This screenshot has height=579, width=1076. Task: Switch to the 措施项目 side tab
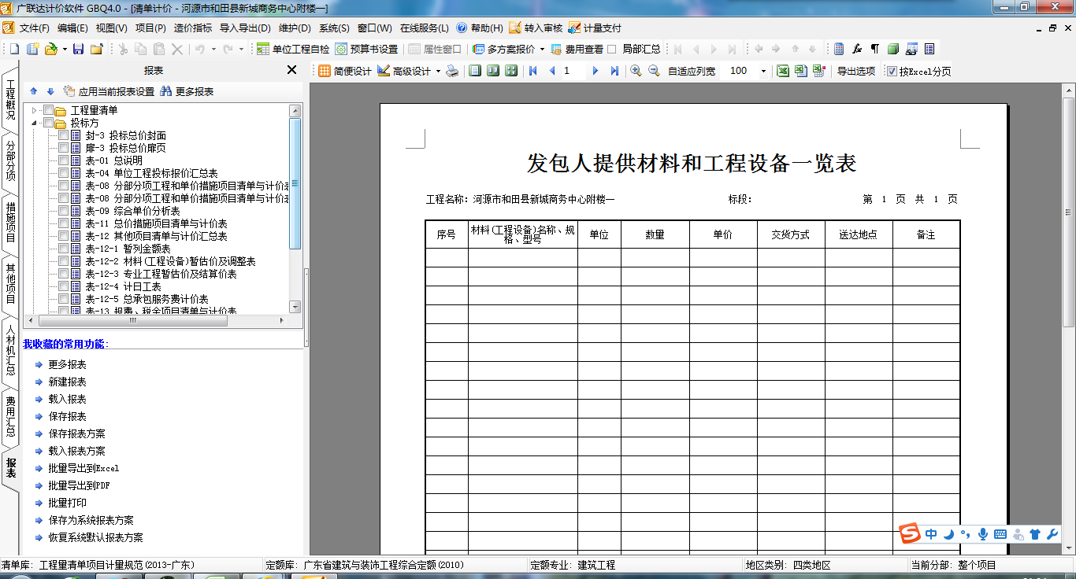(x=10, y=222)
